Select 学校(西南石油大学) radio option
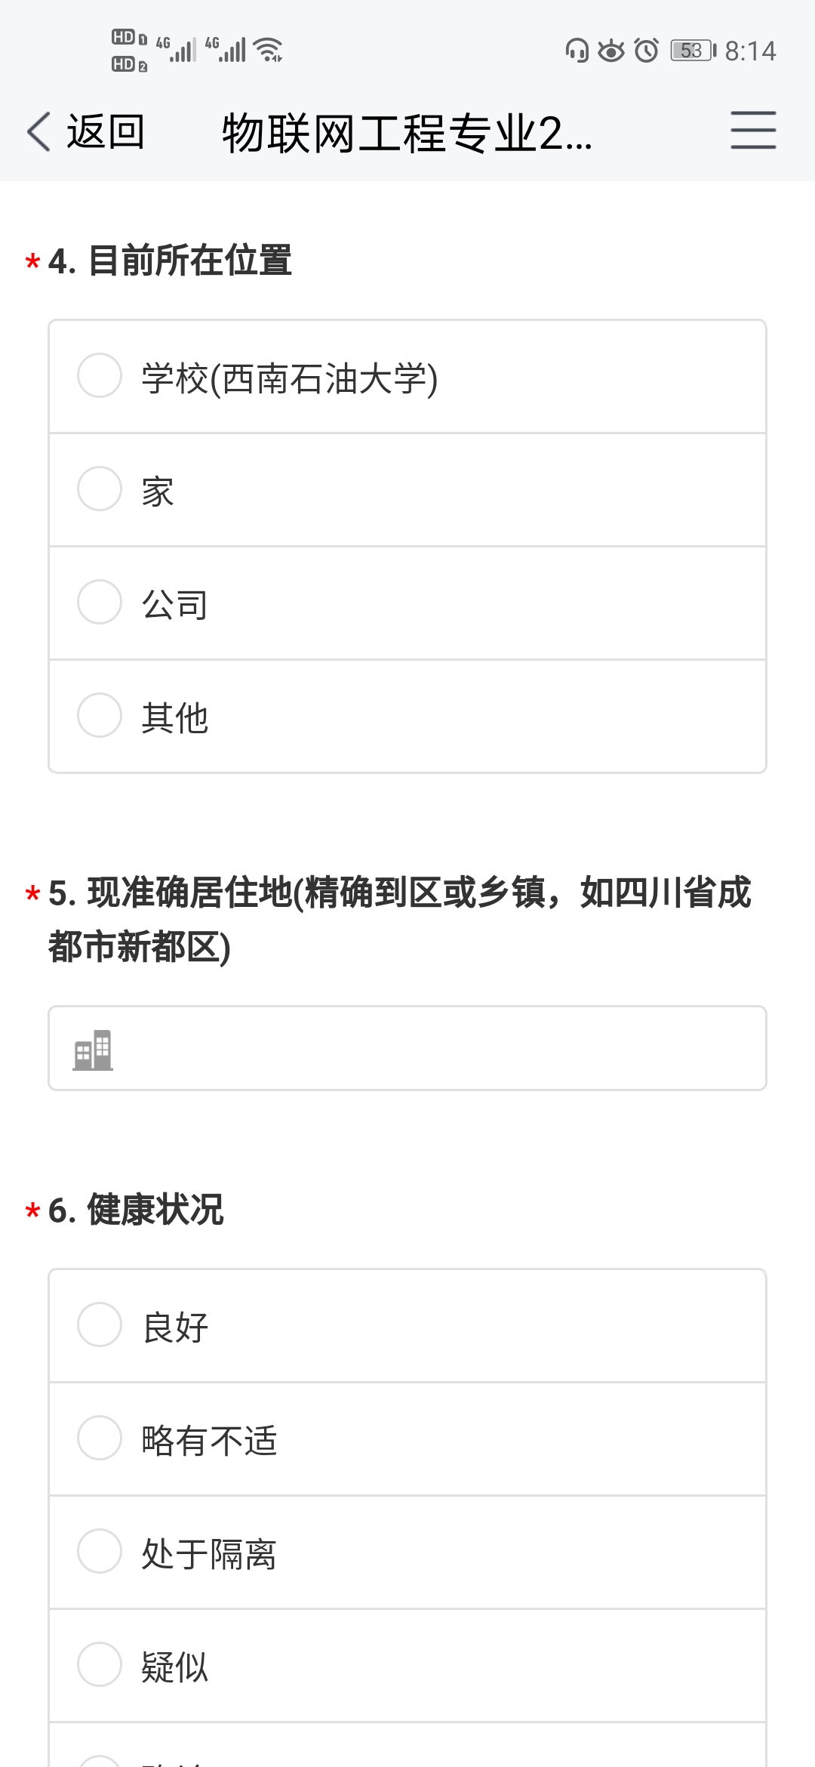This screenshot has width=815, height=1767. (x=100, y=375)
